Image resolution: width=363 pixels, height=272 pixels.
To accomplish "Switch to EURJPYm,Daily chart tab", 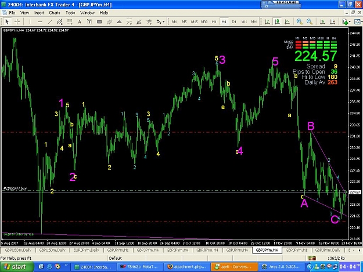I will pyautogui.click(x=86, y=250).
